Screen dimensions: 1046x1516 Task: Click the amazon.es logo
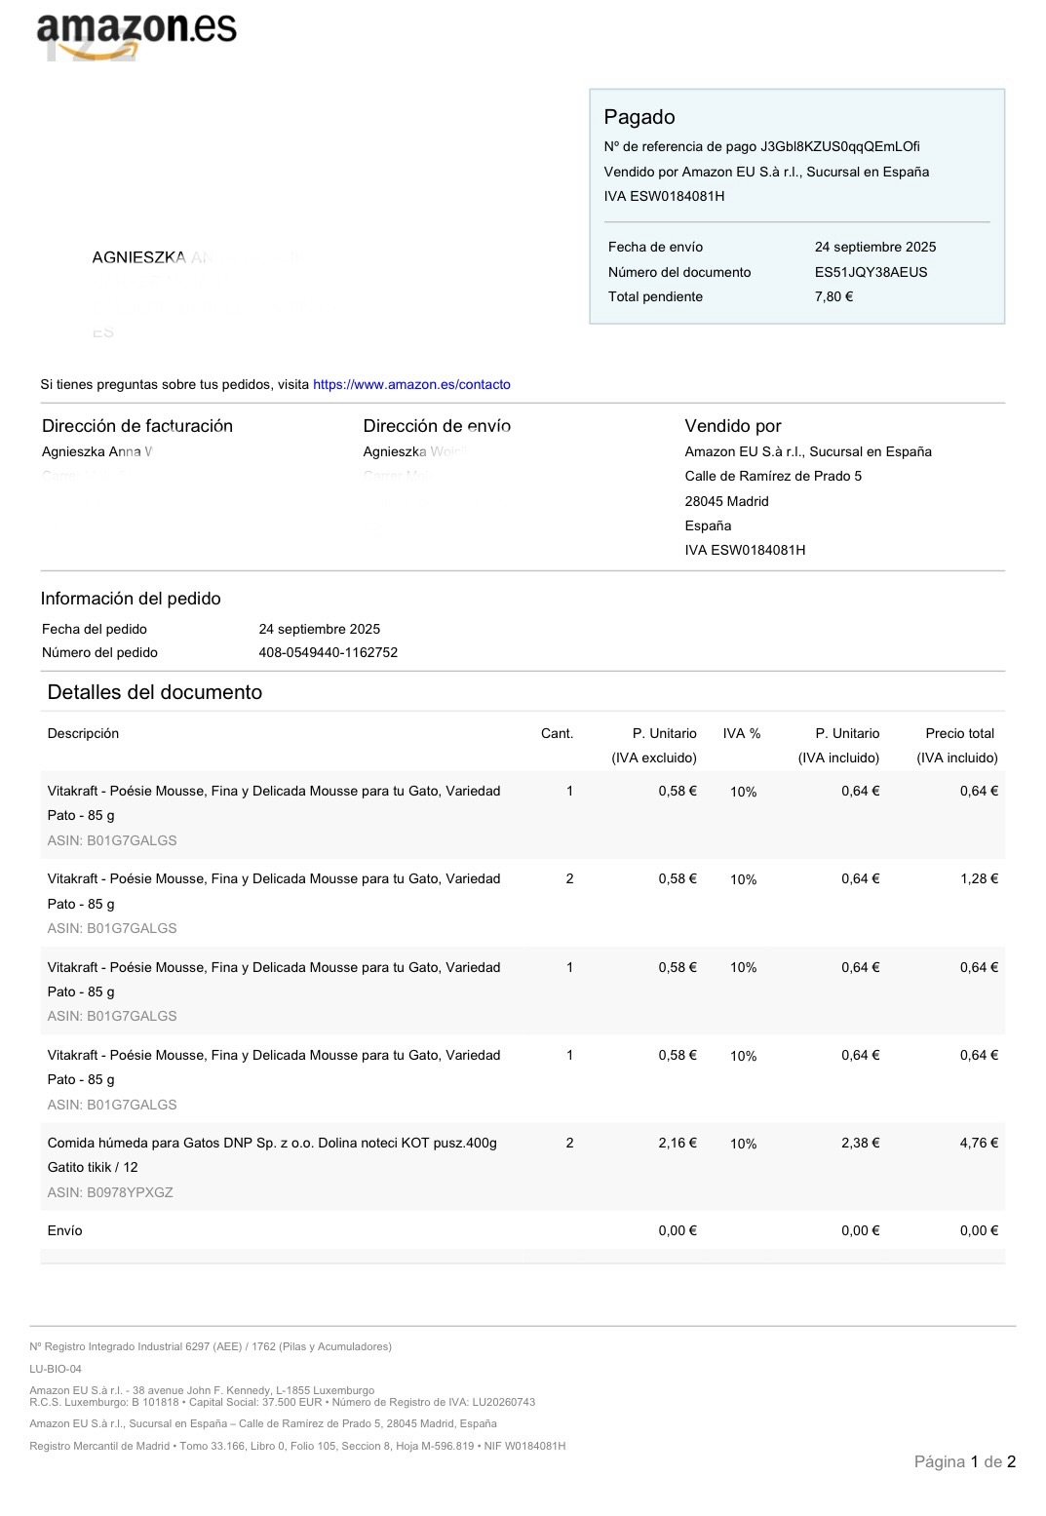tap(136, 35)
